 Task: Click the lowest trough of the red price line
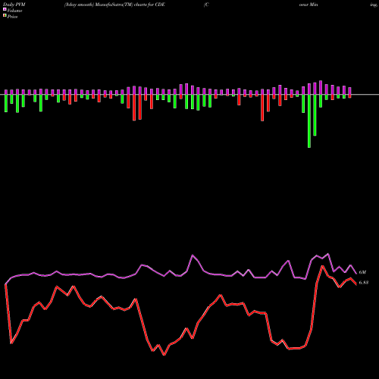[x=164, y=355]
